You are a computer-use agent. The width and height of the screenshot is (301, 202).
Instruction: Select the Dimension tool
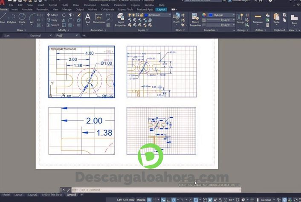point(98,18)
